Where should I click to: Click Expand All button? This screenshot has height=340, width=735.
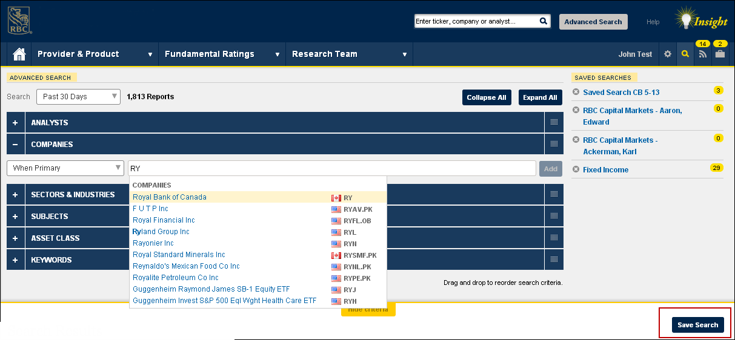pyautogui.click(x=540, y=97)
